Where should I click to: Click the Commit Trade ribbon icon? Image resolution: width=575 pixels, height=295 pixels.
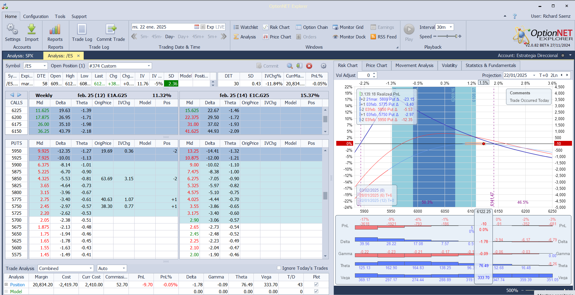point(110,33)
